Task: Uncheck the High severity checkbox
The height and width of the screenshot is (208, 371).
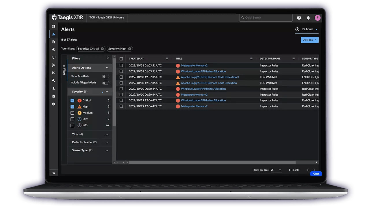Action: click(x=72, y=107)
